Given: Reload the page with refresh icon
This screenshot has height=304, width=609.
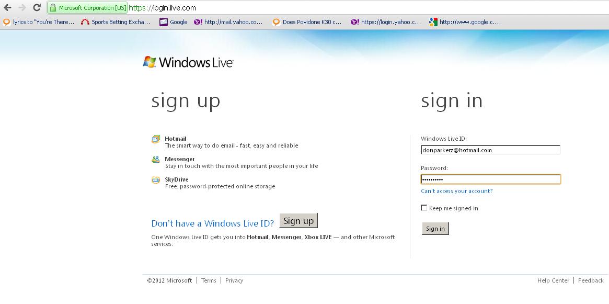Looking at the screenshot, I should 37,8.
